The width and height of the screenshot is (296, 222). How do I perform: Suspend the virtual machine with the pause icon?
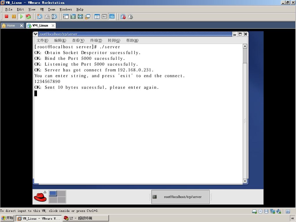coord(14,16)
